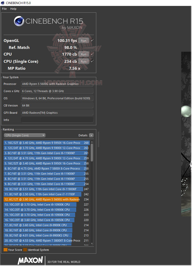Click the Processor field showing AMD Ryzen 5 5600G

(x=57, y=84)
